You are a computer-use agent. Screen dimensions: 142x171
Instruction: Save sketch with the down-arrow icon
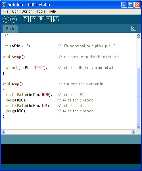tap(41, 19)
